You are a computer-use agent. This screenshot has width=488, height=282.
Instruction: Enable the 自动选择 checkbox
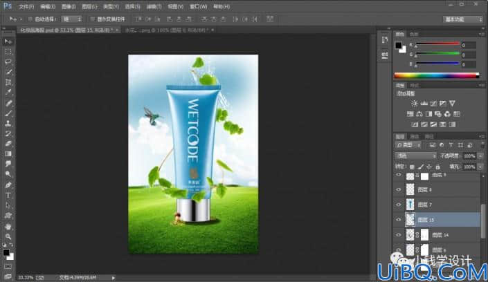(x=30, y=19)
